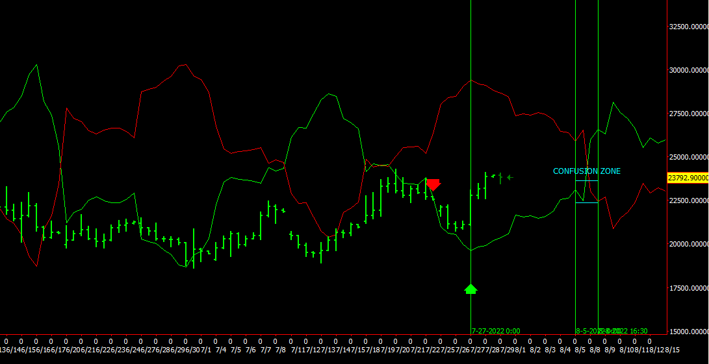Click the 8/5 date label

coord(580,350)
